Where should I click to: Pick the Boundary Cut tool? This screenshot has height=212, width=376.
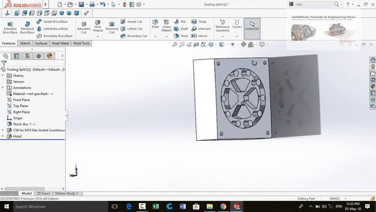[133, 36]
